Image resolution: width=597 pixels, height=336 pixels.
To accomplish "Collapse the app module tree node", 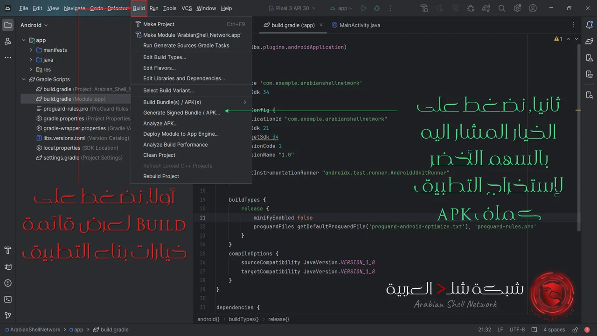I will [x=24, y=40].
